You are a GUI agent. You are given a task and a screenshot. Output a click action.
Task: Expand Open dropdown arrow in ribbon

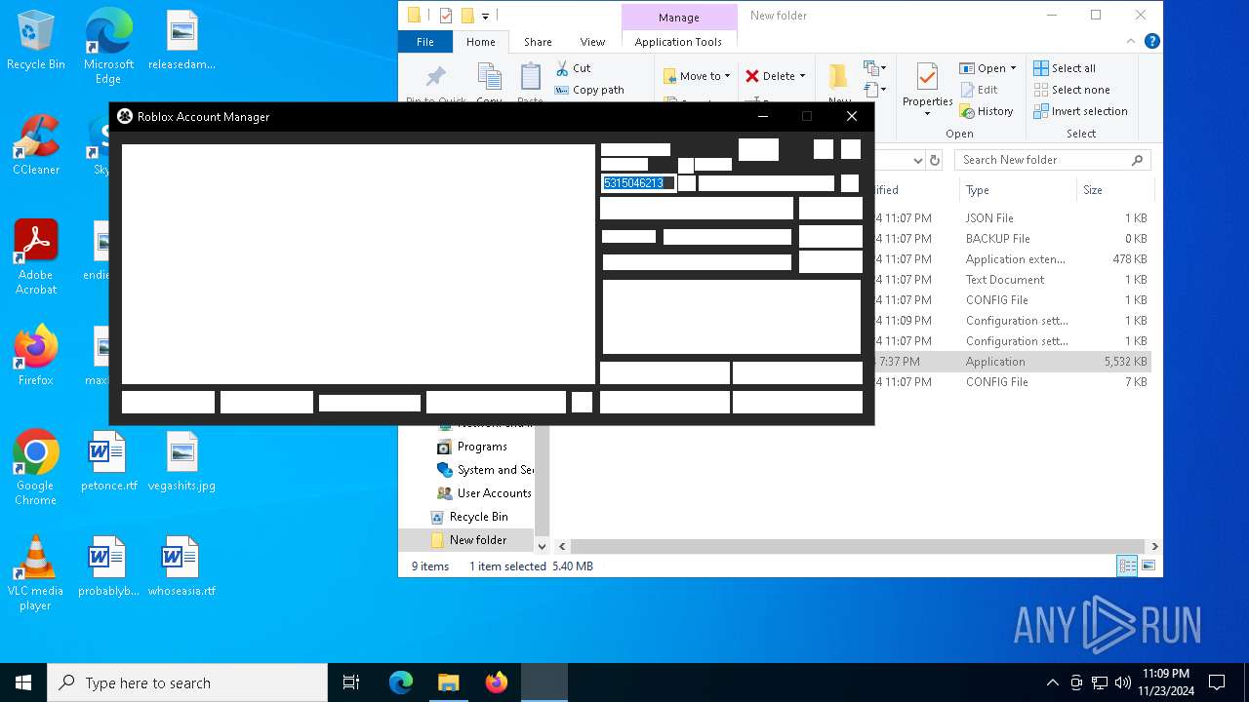[x=1013, y=68]
